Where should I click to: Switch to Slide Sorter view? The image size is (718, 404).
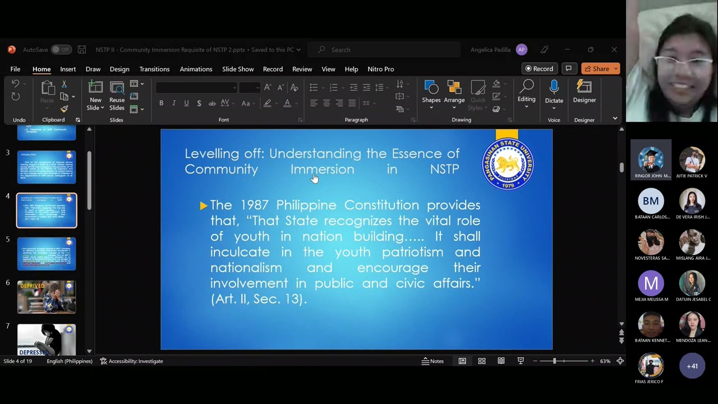481,361
